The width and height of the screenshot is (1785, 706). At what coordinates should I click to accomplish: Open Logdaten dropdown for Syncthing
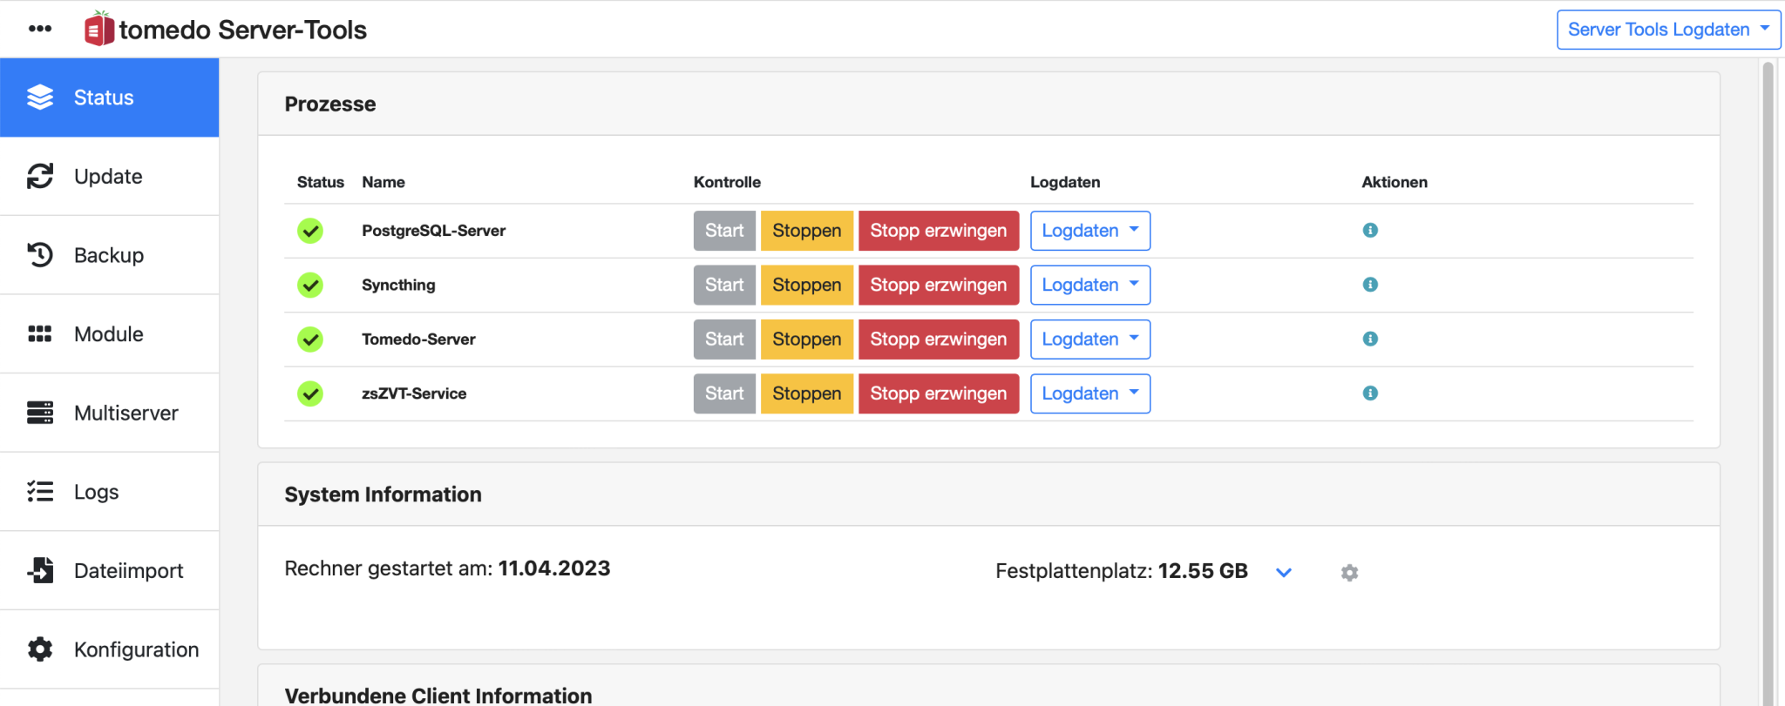point(1090,285)
